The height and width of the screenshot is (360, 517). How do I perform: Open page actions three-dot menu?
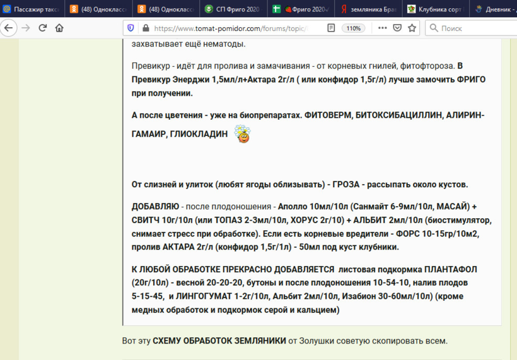tap(383, 28)
